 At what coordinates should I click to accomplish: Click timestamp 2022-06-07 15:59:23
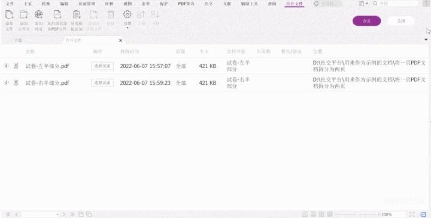[x=145, y=83]
